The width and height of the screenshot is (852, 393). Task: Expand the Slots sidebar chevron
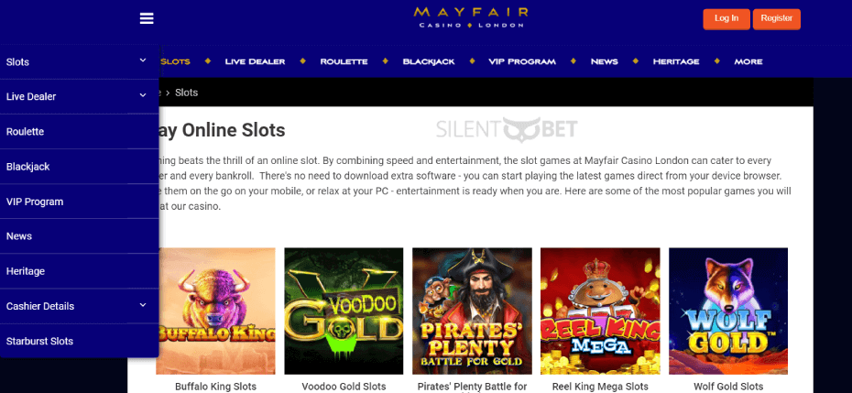[x=143, y=60]
